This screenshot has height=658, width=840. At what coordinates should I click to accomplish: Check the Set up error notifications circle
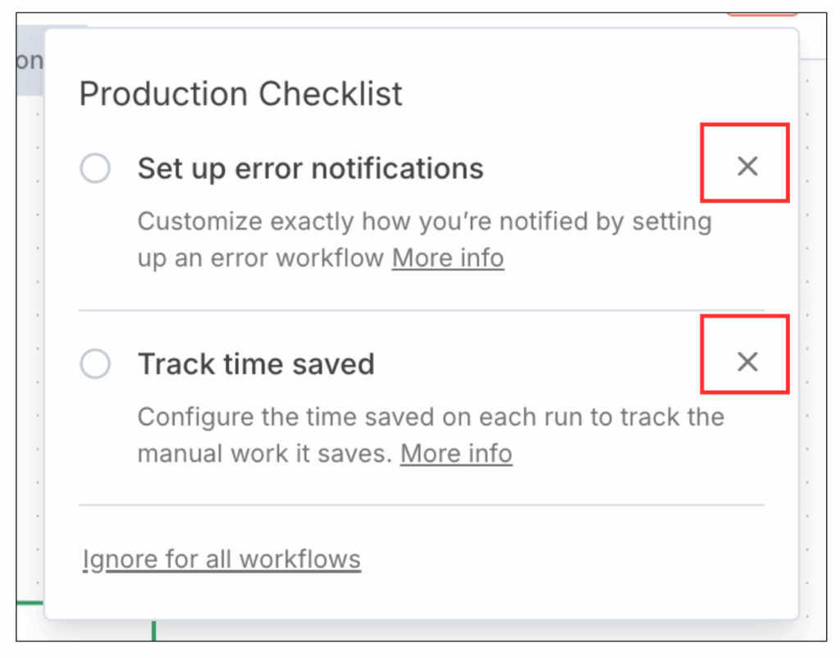click(x=95, y=169)
